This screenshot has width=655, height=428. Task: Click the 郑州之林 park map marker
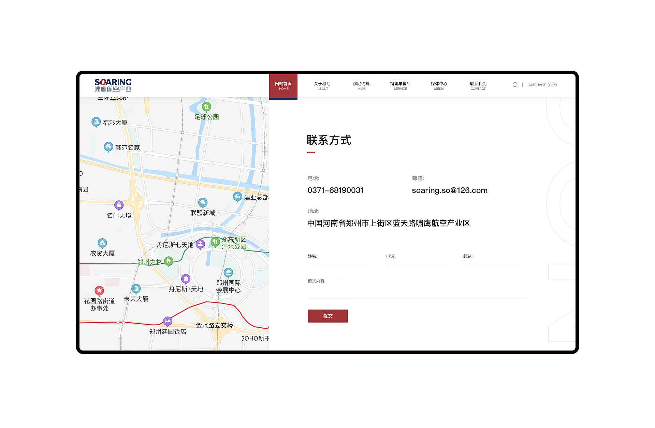point(169,261)
